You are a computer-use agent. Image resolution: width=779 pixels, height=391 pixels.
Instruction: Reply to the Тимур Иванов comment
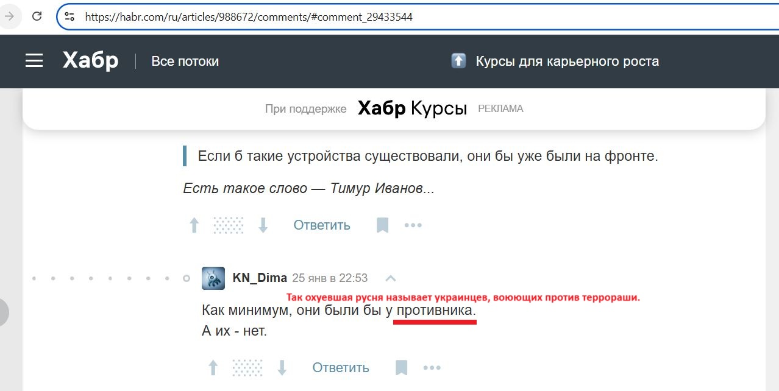[322, 225]
